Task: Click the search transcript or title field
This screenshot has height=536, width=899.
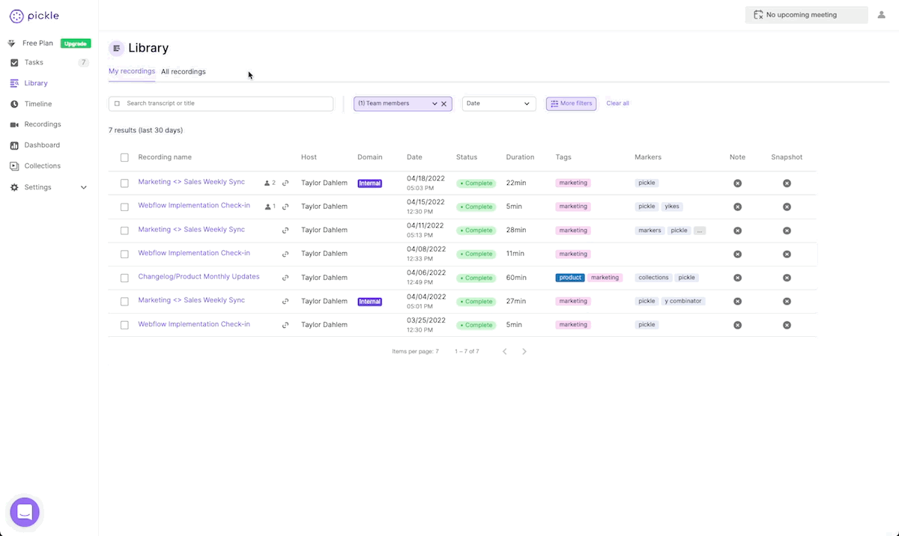Action: coord(225,103)
